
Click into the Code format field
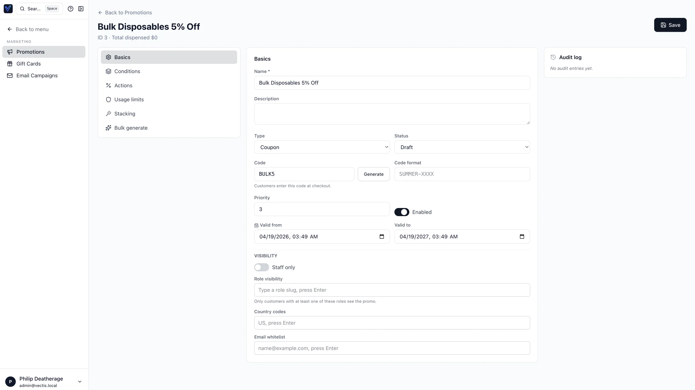tap(462, 174)
